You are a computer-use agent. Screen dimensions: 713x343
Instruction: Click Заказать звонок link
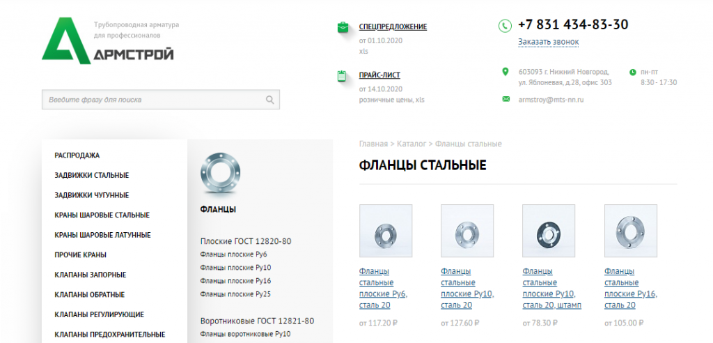coord(548,42)
